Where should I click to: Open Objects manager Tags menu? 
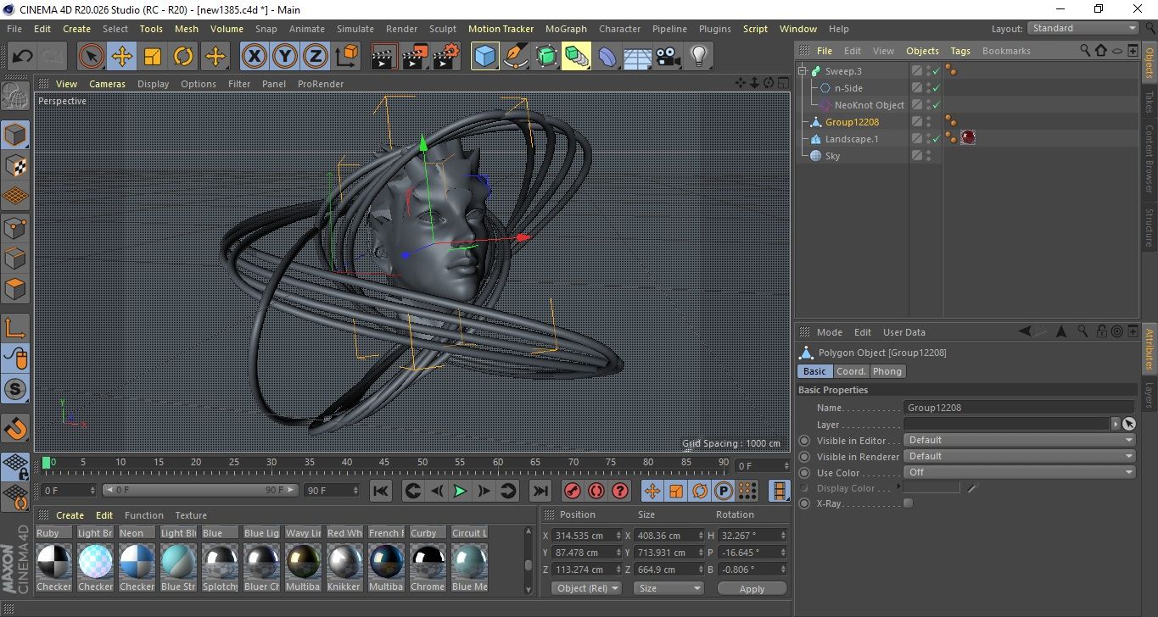point(960,51)
